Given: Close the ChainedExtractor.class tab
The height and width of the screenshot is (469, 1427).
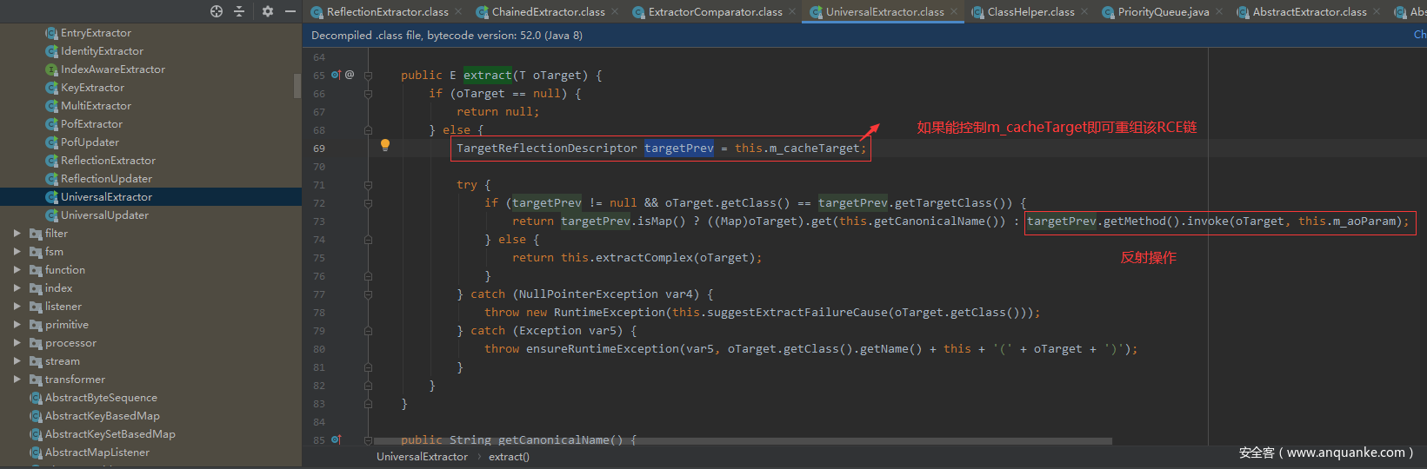Looking at the screenshot, I should click(615, 12).
